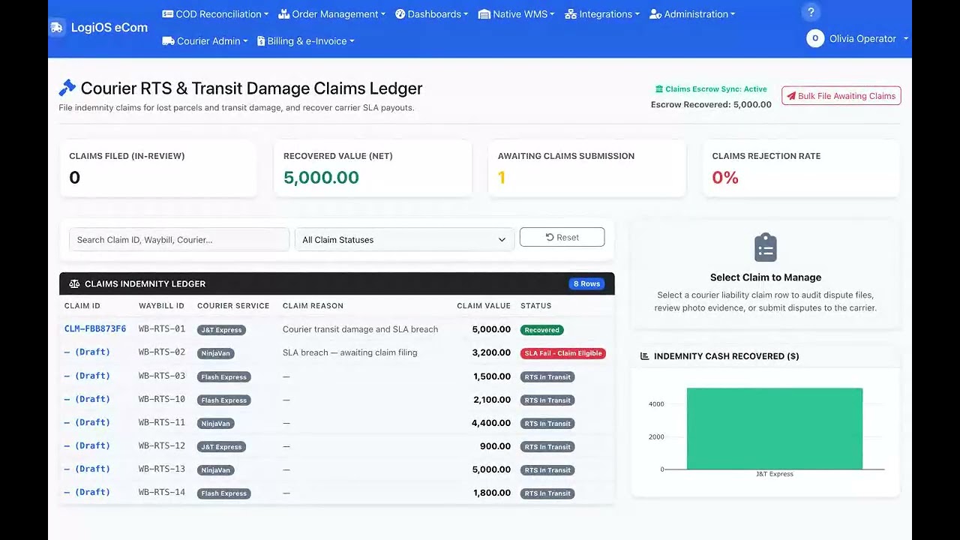The height and width of the screenshot is (540, 960).
Task: Open the Dashboards menu
Action: [x=431, y=14]
